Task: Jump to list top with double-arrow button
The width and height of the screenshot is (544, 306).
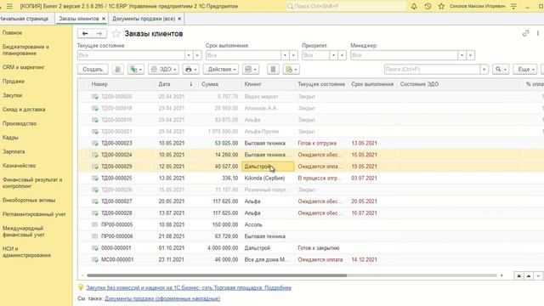Action: (x=518, y=275)
